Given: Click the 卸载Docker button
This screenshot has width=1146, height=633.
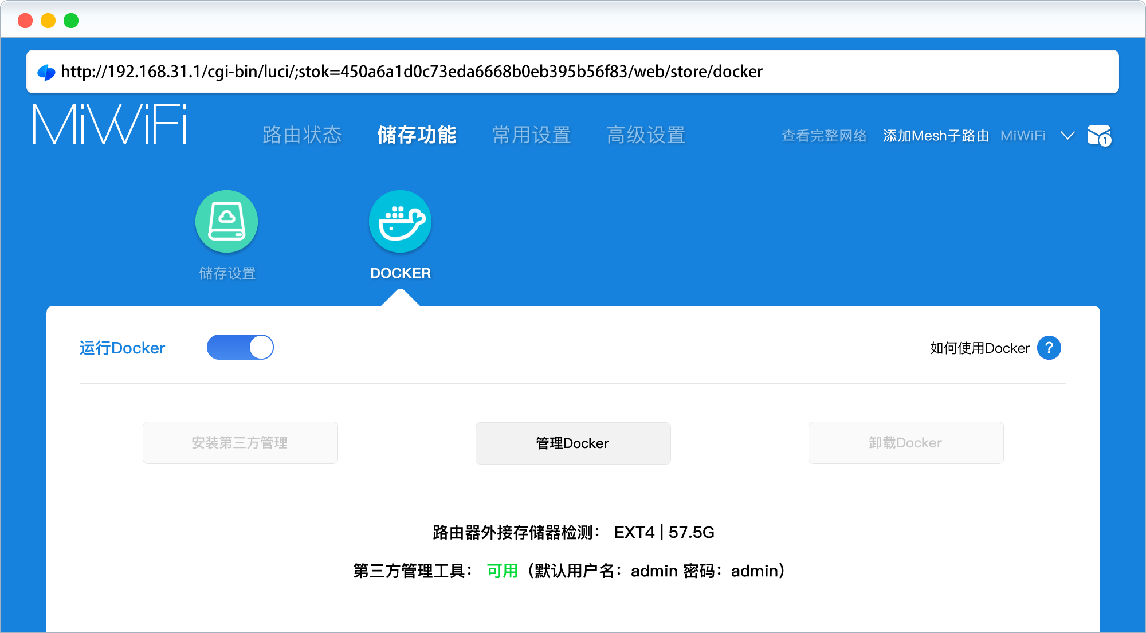Looking at the screenshot, I should (905, 443).
